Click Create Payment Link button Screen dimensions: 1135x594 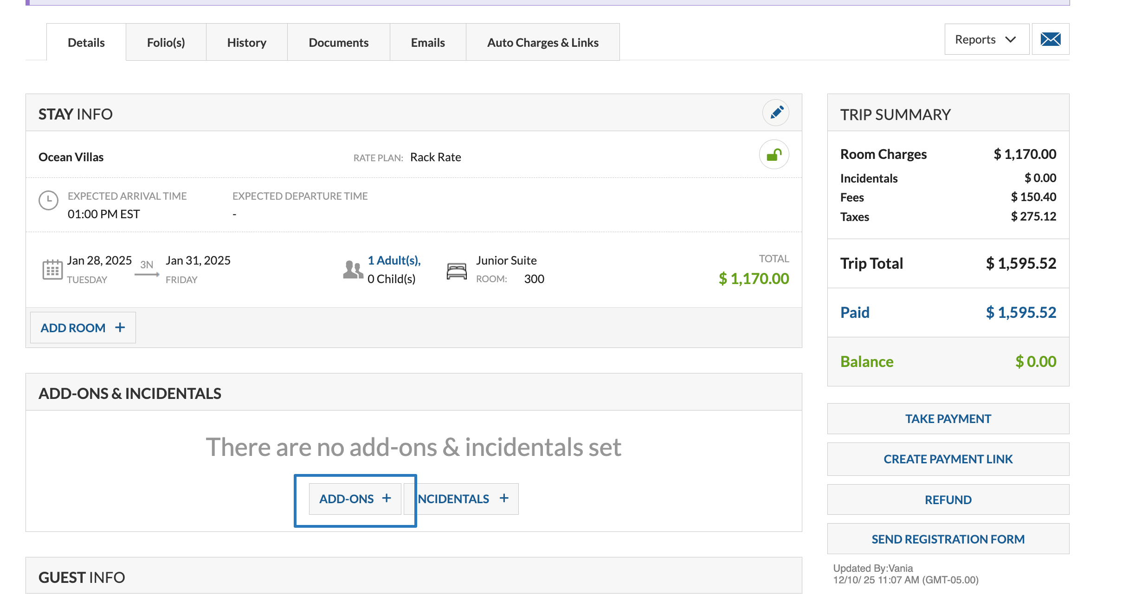click(948, 459)
